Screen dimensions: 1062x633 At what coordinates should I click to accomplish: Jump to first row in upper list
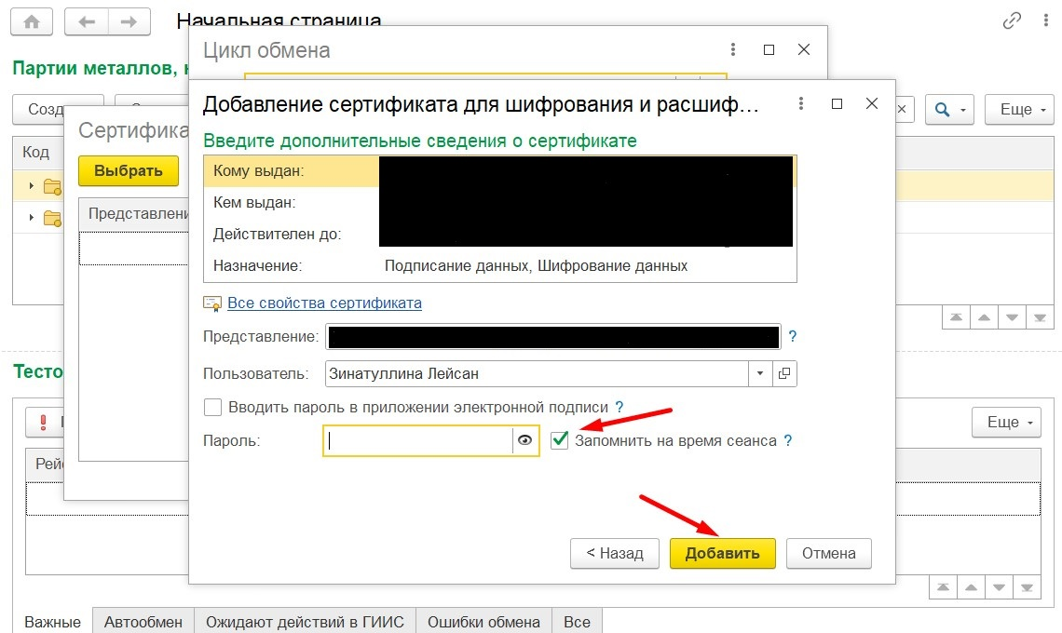point(956,317)
